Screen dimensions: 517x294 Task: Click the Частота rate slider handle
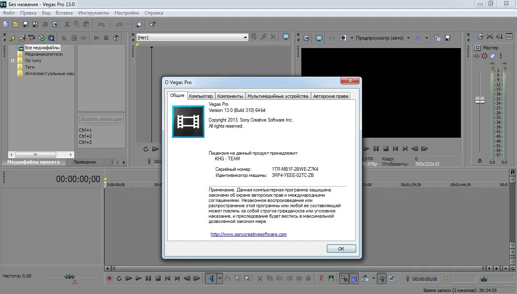pyautogui.click(x=69, y=277)
